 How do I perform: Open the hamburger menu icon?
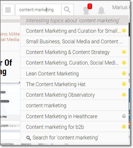[x=8, y=10]
